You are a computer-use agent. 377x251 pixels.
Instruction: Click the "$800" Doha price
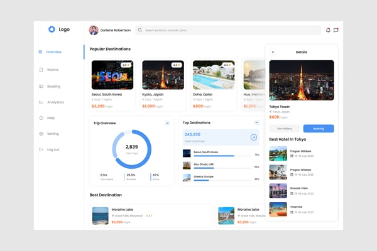pos(198,106)
